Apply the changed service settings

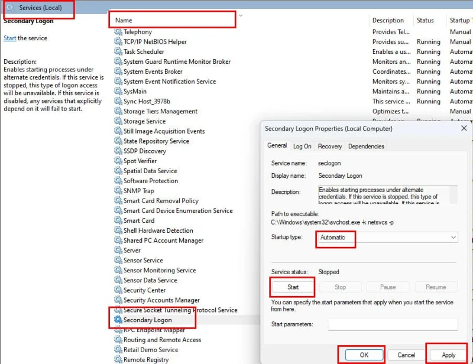[x=447, y=355]
